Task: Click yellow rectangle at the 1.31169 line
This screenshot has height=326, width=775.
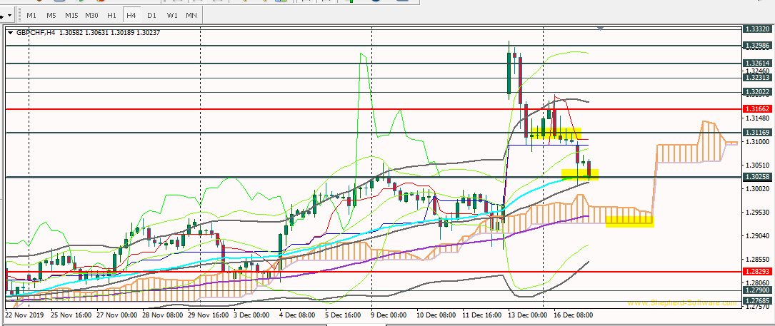Action: [x=555, y=133]
